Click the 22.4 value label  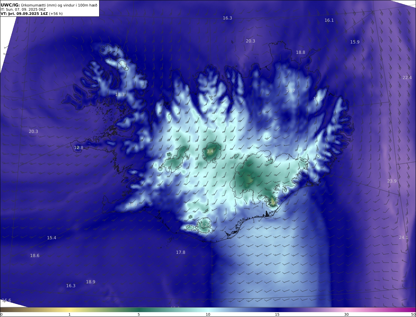pyautogui.click(x=407, y=77)
